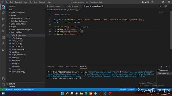The image size is (172, 96).
Task: Click the editor minimap preview
Action: coord(164,12)
